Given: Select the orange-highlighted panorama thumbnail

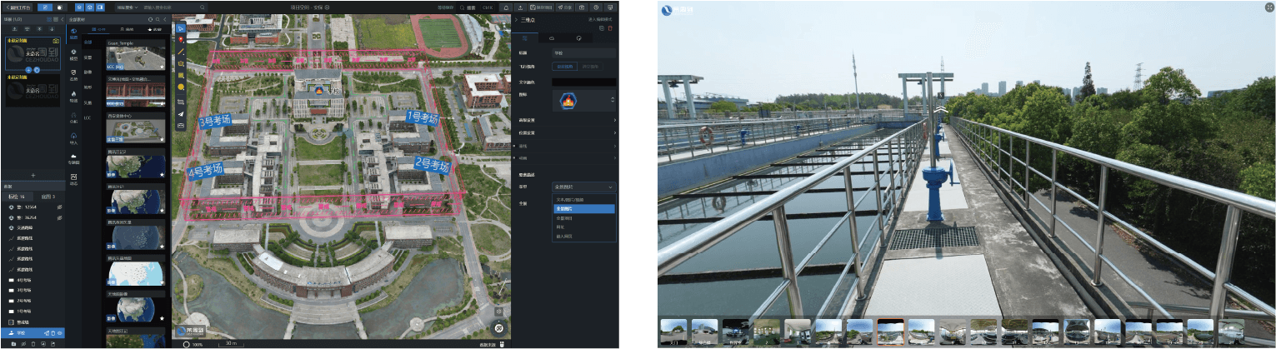Looking at the screenshot, I should point(891,332).
